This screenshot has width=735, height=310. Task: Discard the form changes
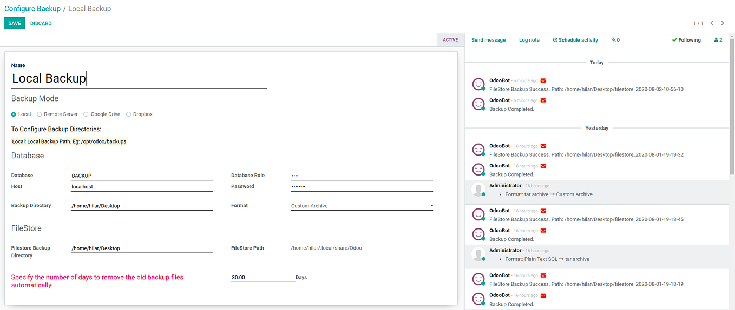pos(41,23)
